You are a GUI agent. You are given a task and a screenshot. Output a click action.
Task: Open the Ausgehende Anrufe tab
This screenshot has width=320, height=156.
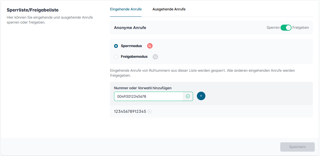169,9
